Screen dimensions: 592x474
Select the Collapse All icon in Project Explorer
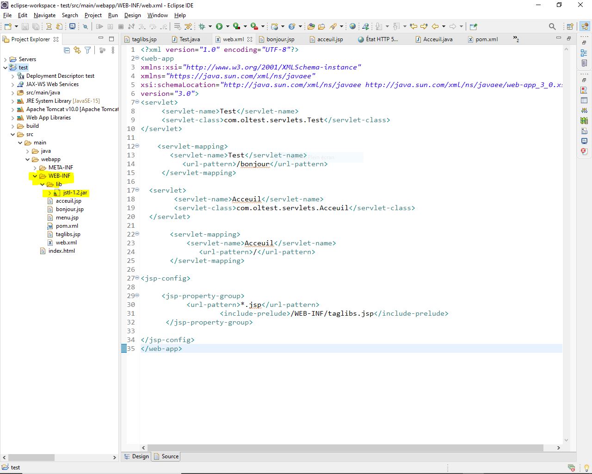pos(67,50)
